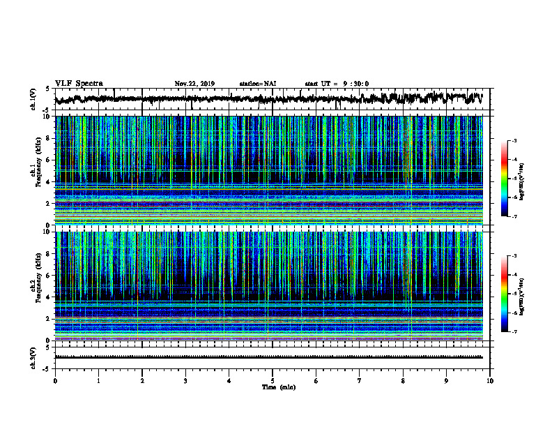Click the time axis tick label 5
The width and height of the screenshot is (552, 427).
point(273,381)
